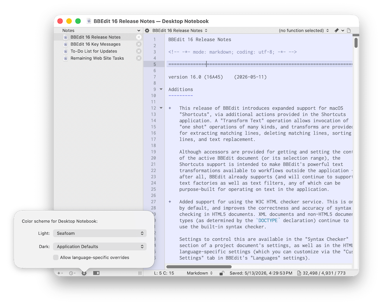381x305 pixels.
Task: Click the To-Do List for Updates file icon
Action: coord(66,51)
